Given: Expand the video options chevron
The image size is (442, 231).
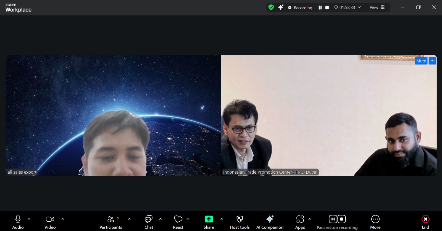Looking at the screenshot, I should (x=63, y=219).
